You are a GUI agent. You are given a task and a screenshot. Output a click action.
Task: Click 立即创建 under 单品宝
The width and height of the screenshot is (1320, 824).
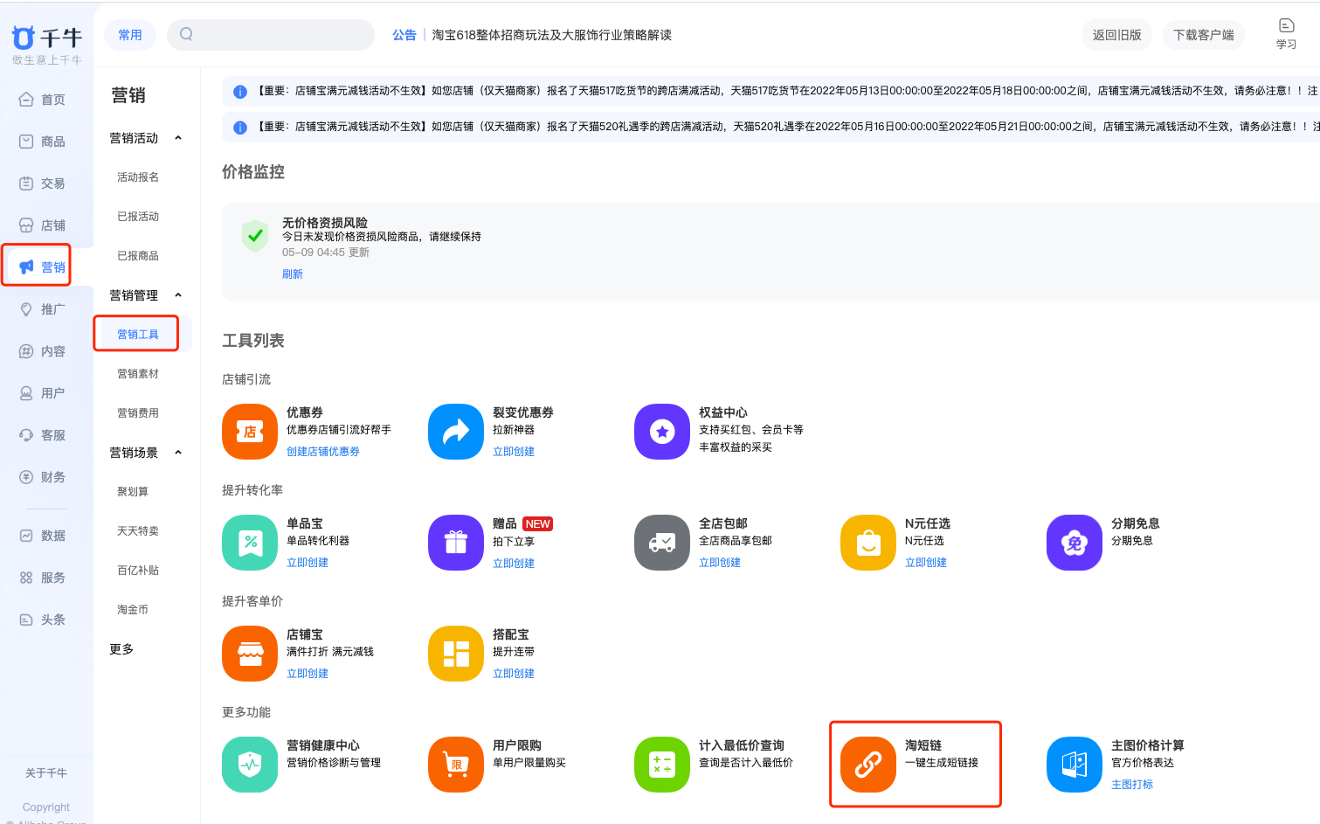[x=308, y=563]
